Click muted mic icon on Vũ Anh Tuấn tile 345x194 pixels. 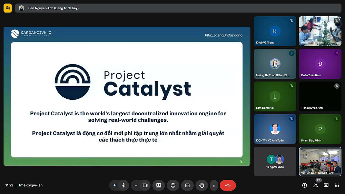(292, 119)
